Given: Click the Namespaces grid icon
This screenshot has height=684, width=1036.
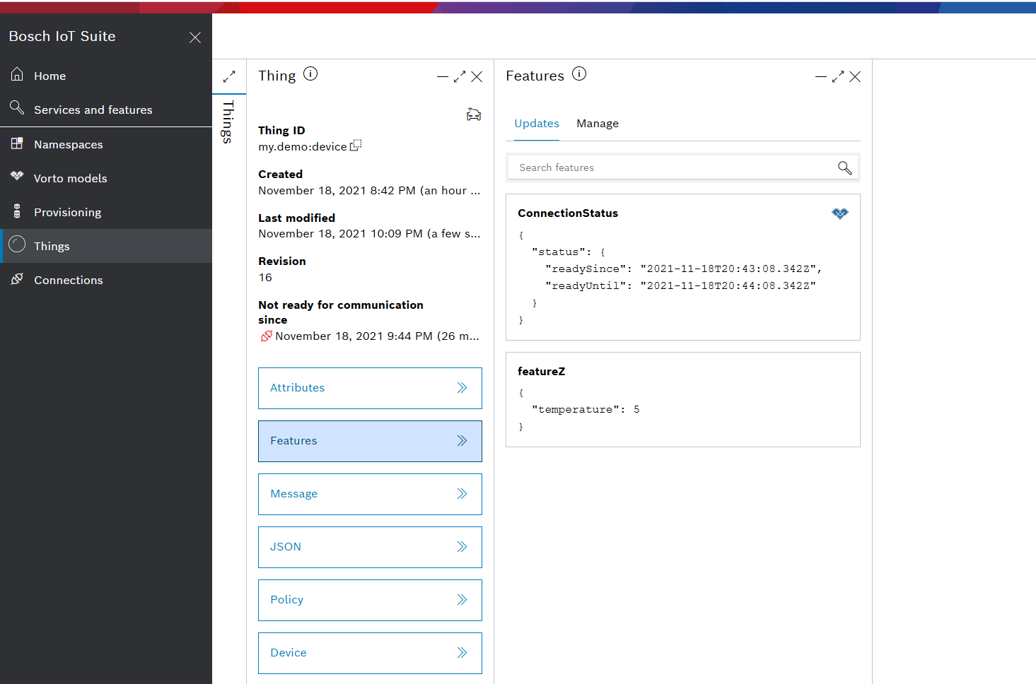Looking at the screenshot, I should pyautogui.click(x=17, y=143).
